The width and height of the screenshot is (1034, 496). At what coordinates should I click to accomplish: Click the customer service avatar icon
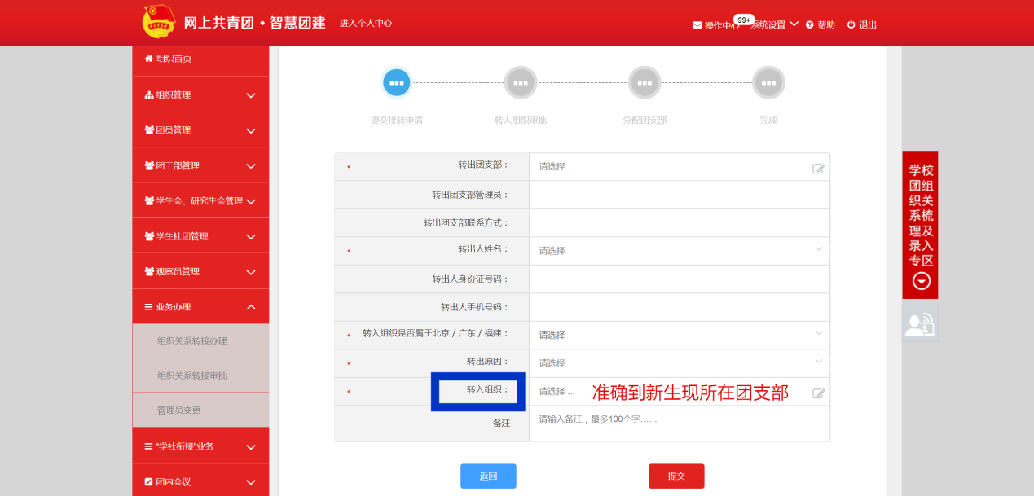click(920, 324)
